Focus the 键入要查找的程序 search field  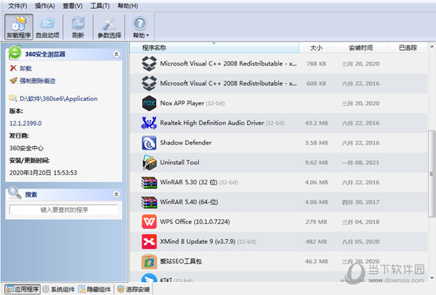(x=64, y=210)
